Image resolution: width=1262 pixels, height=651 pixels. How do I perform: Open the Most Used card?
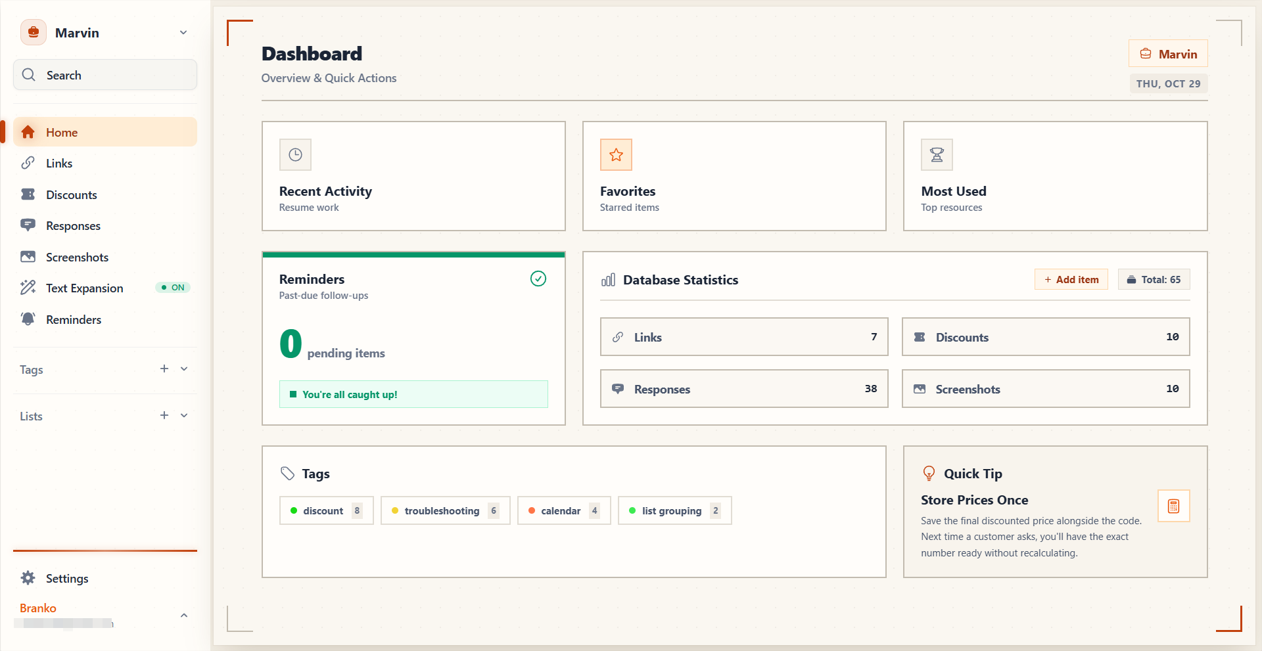(x=1056, y=176)
